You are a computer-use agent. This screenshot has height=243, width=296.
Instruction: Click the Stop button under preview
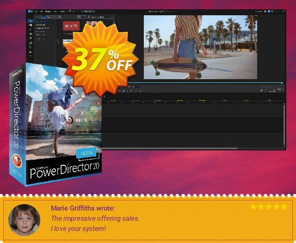(123, 91)
